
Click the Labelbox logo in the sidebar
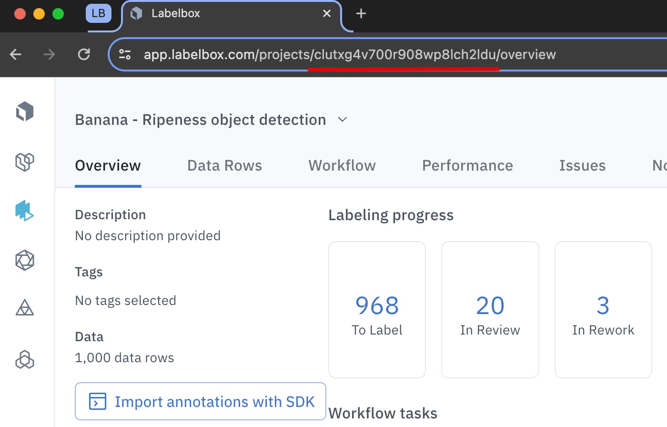[25, 112]
